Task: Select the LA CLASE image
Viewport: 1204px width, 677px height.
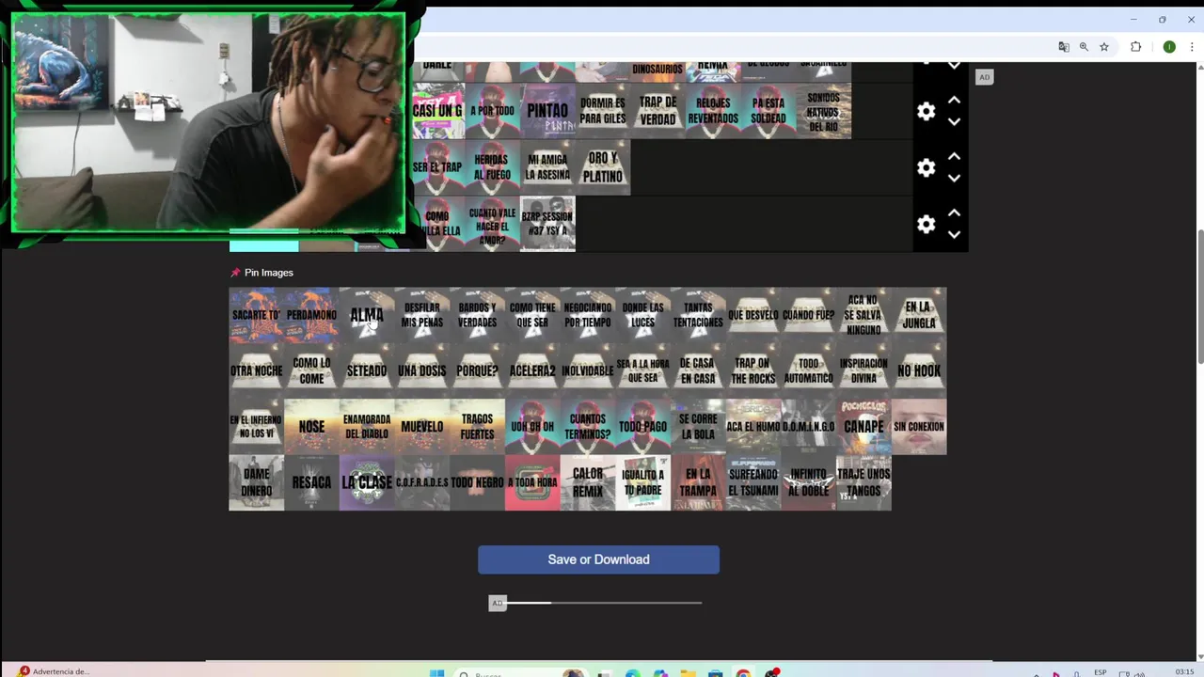Action: tap(367, 482)
